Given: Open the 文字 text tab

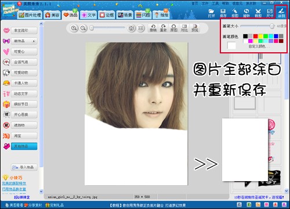Looking at the screenshot, I should [89, 15].
